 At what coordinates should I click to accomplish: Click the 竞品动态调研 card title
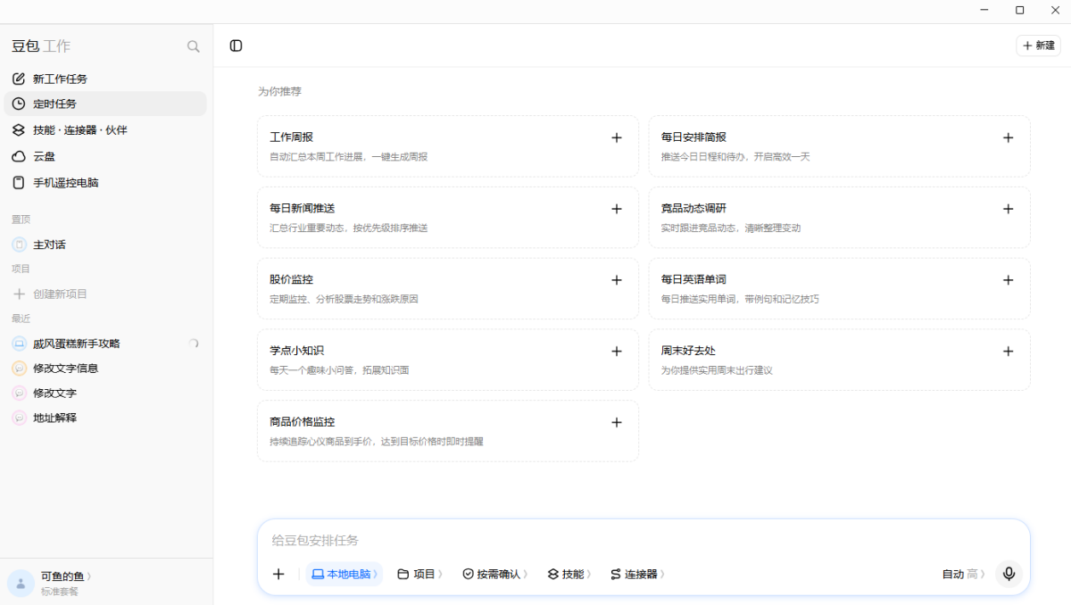[693, 209]
